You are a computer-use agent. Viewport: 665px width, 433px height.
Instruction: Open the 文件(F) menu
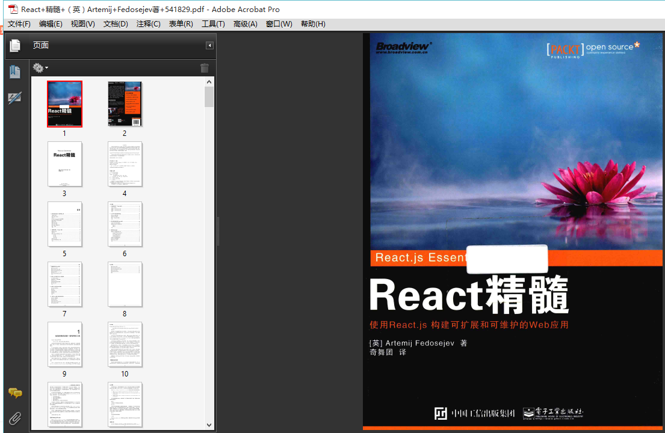(19, 23)
